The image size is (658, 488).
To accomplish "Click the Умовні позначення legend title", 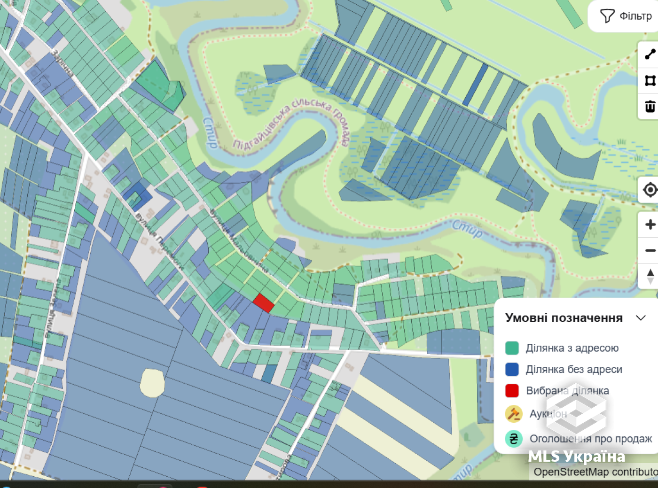I will click(564, 318).
